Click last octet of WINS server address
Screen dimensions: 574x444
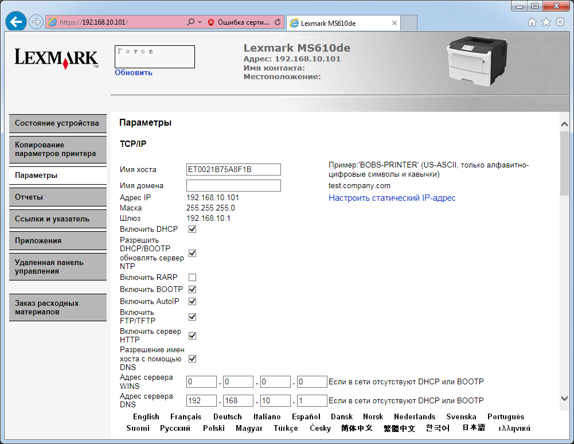tap(312, 381)
